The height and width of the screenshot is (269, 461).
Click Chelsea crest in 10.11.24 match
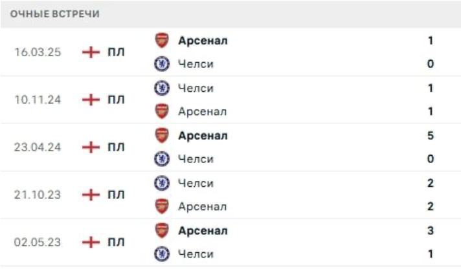(162, 88)
